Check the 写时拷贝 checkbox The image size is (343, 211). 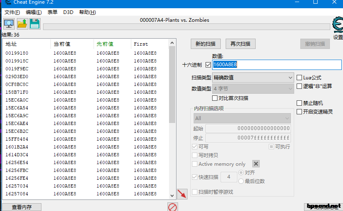(x=194, y=155)
